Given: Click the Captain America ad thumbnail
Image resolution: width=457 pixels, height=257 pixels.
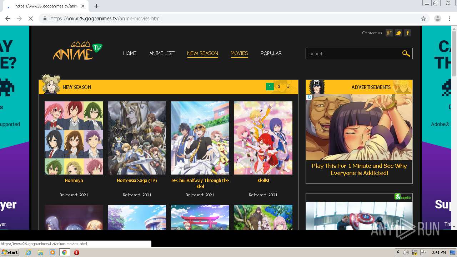Looking at the screenshot, I should tap(359, 216).
